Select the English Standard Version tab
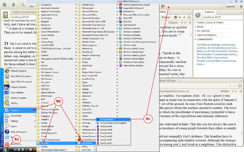Screen dimensions: 244x152 click(24, 12)
